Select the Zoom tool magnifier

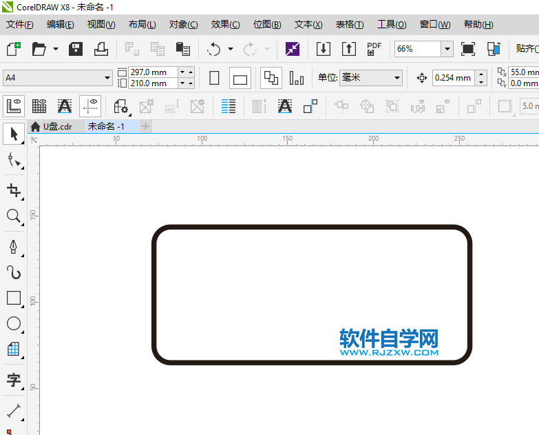click(14, 216)
